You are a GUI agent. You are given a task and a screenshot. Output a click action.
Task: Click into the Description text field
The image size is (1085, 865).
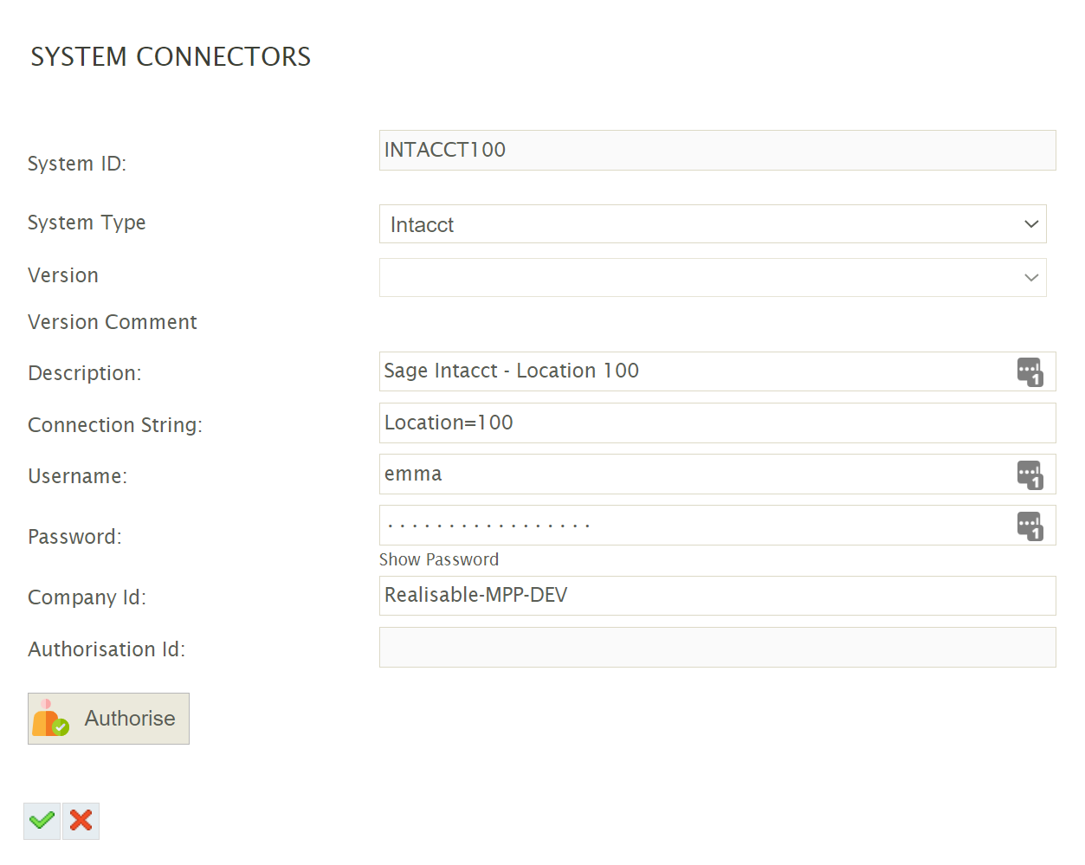[x=693, y=371]
